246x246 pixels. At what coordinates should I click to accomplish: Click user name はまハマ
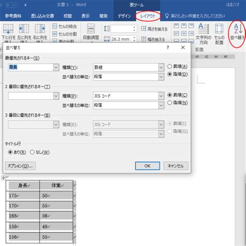click(x=233, y=5)
